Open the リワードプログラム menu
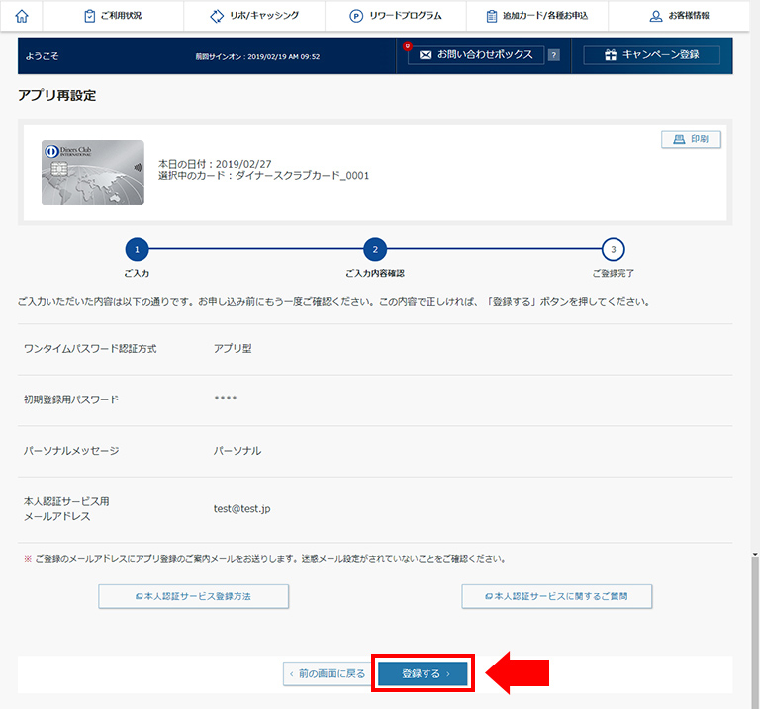The width and height of the screenshot is (760, 709). point(395,16)
